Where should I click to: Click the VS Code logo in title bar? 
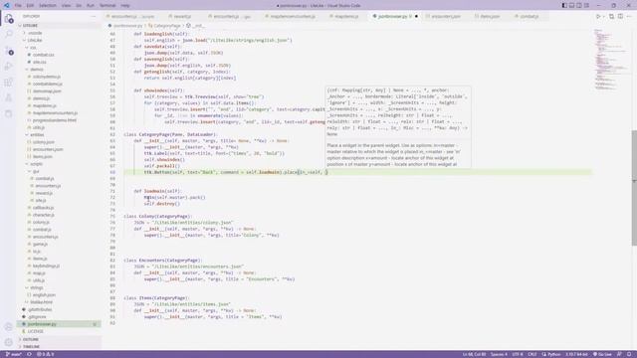(6, 5)
